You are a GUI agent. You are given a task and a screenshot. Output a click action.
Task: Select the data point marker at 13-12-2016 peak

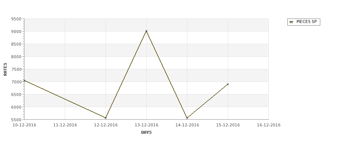146,31
